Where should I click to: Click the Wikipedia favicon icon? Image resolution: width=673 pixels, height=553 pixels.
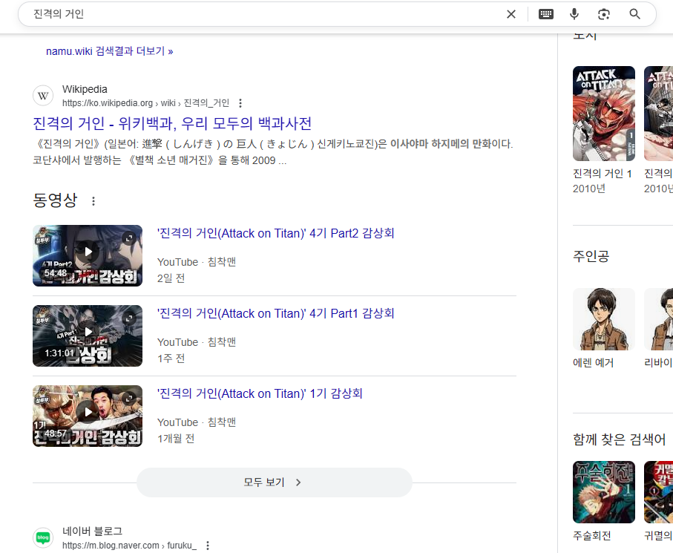[x=43, y=96]
